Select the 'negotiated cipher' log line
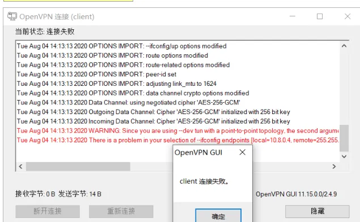360x222 pixels. [128, 103]
